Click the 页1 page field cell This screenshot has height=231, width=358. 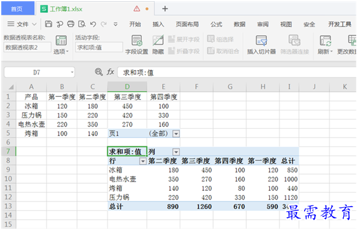[127, 134]
